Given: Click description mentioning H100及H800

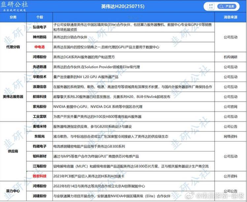Looking at the screenshot, I should coord(97,117).
